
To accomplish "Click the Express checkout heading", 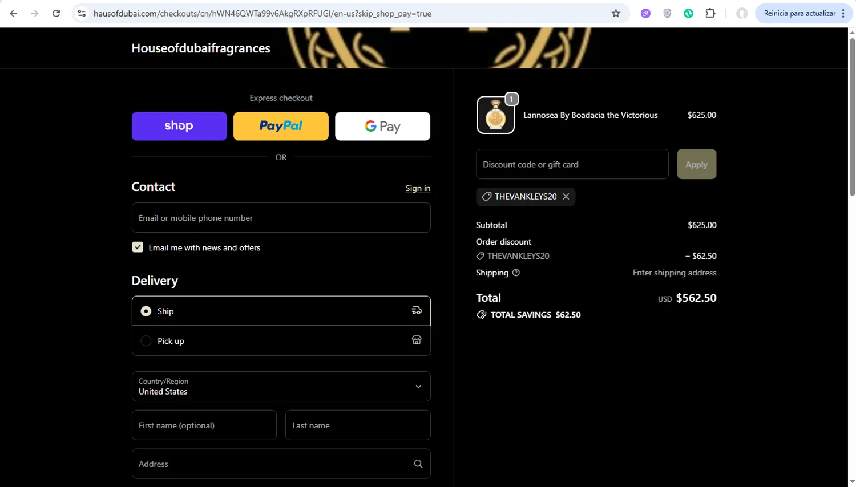I will pos(281,98).
